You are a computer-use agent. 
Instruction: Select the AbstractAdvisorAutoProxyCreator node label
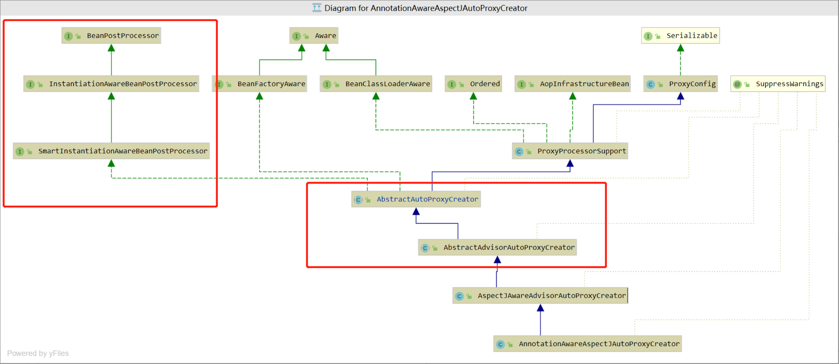tap(509, 247)
